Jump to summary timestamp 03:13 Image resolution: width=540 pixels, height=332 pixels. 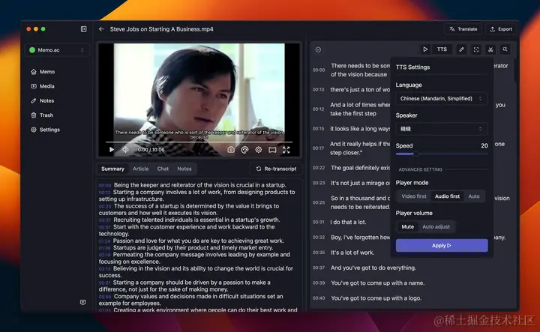105,269
